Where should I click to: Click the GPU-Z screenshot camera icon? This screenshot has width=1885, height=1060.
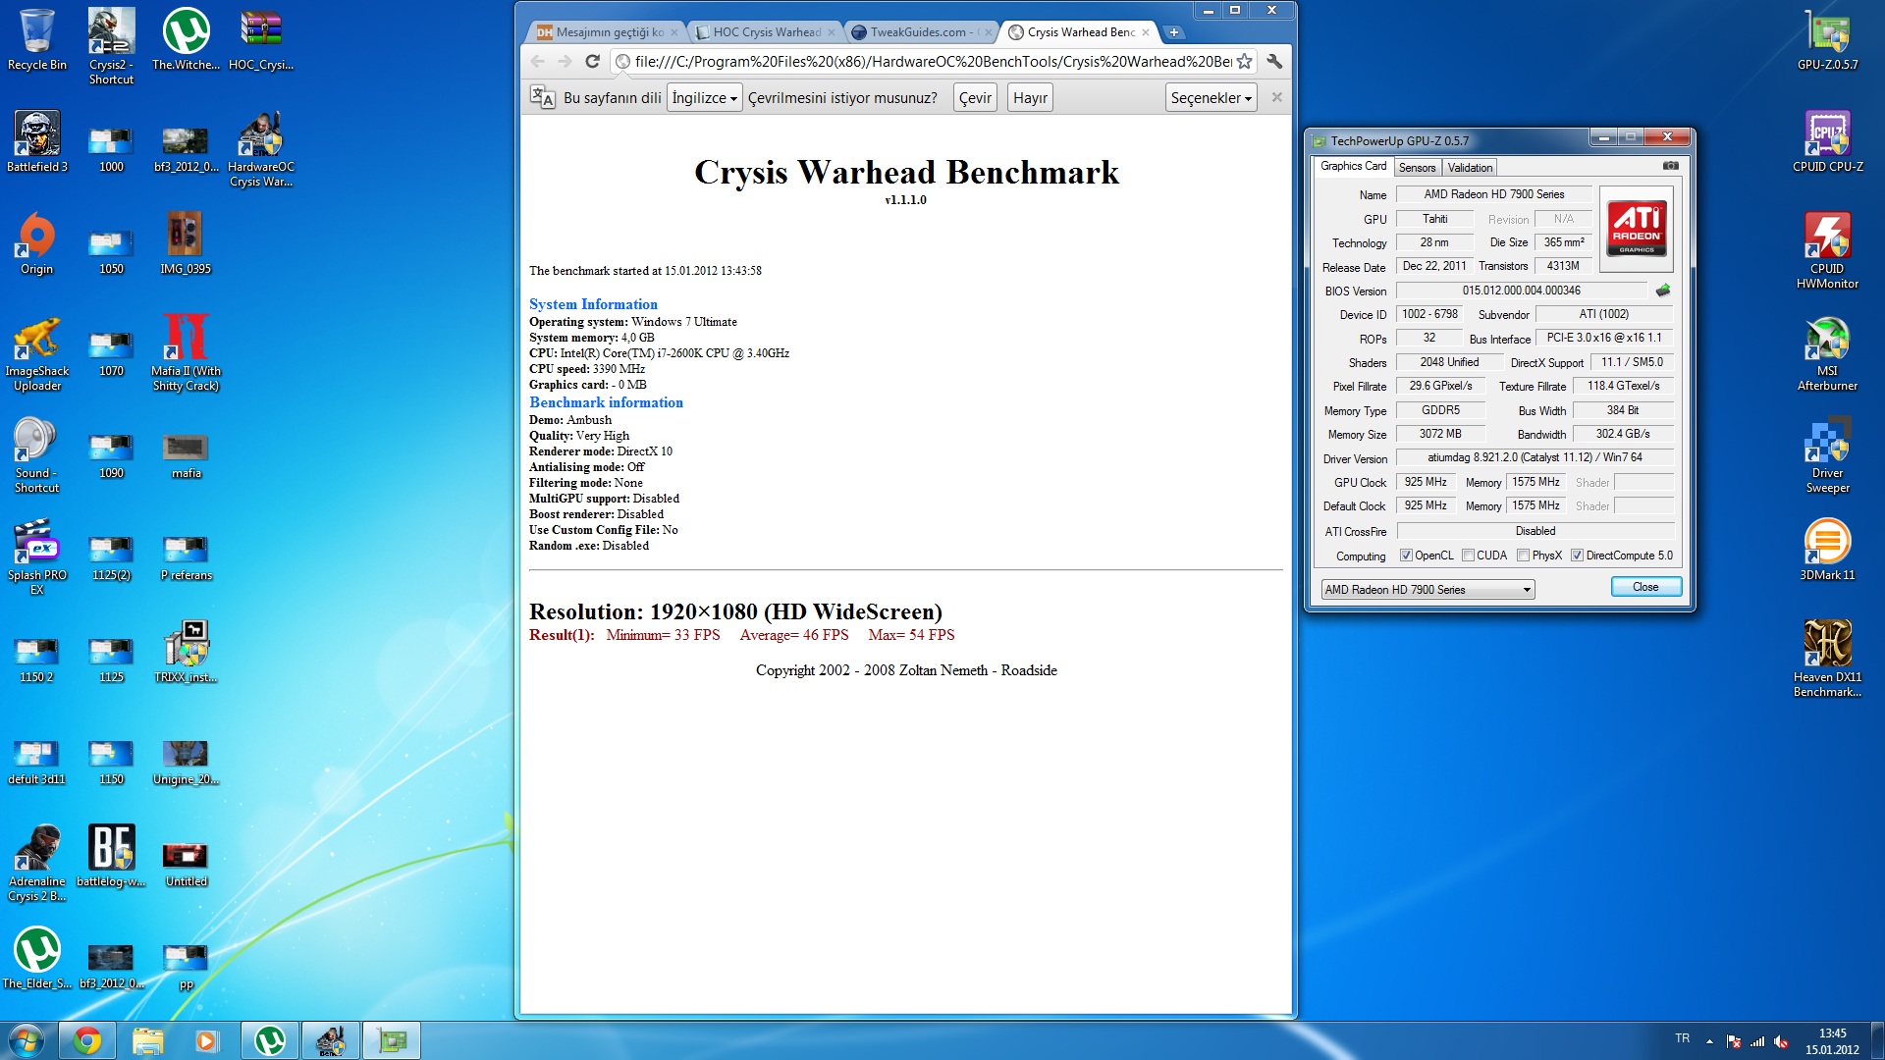(x=1670, y=166)
